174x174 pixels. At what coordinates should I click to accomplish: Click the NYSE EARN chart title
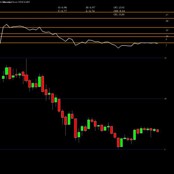point(15,2)
